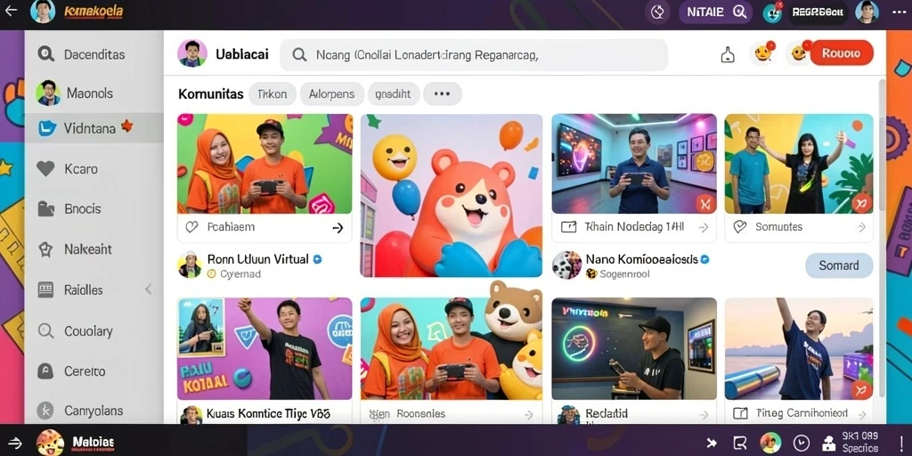Focus the Ncang Cnollai search field
912x456 pixels.
pos(474,55)
